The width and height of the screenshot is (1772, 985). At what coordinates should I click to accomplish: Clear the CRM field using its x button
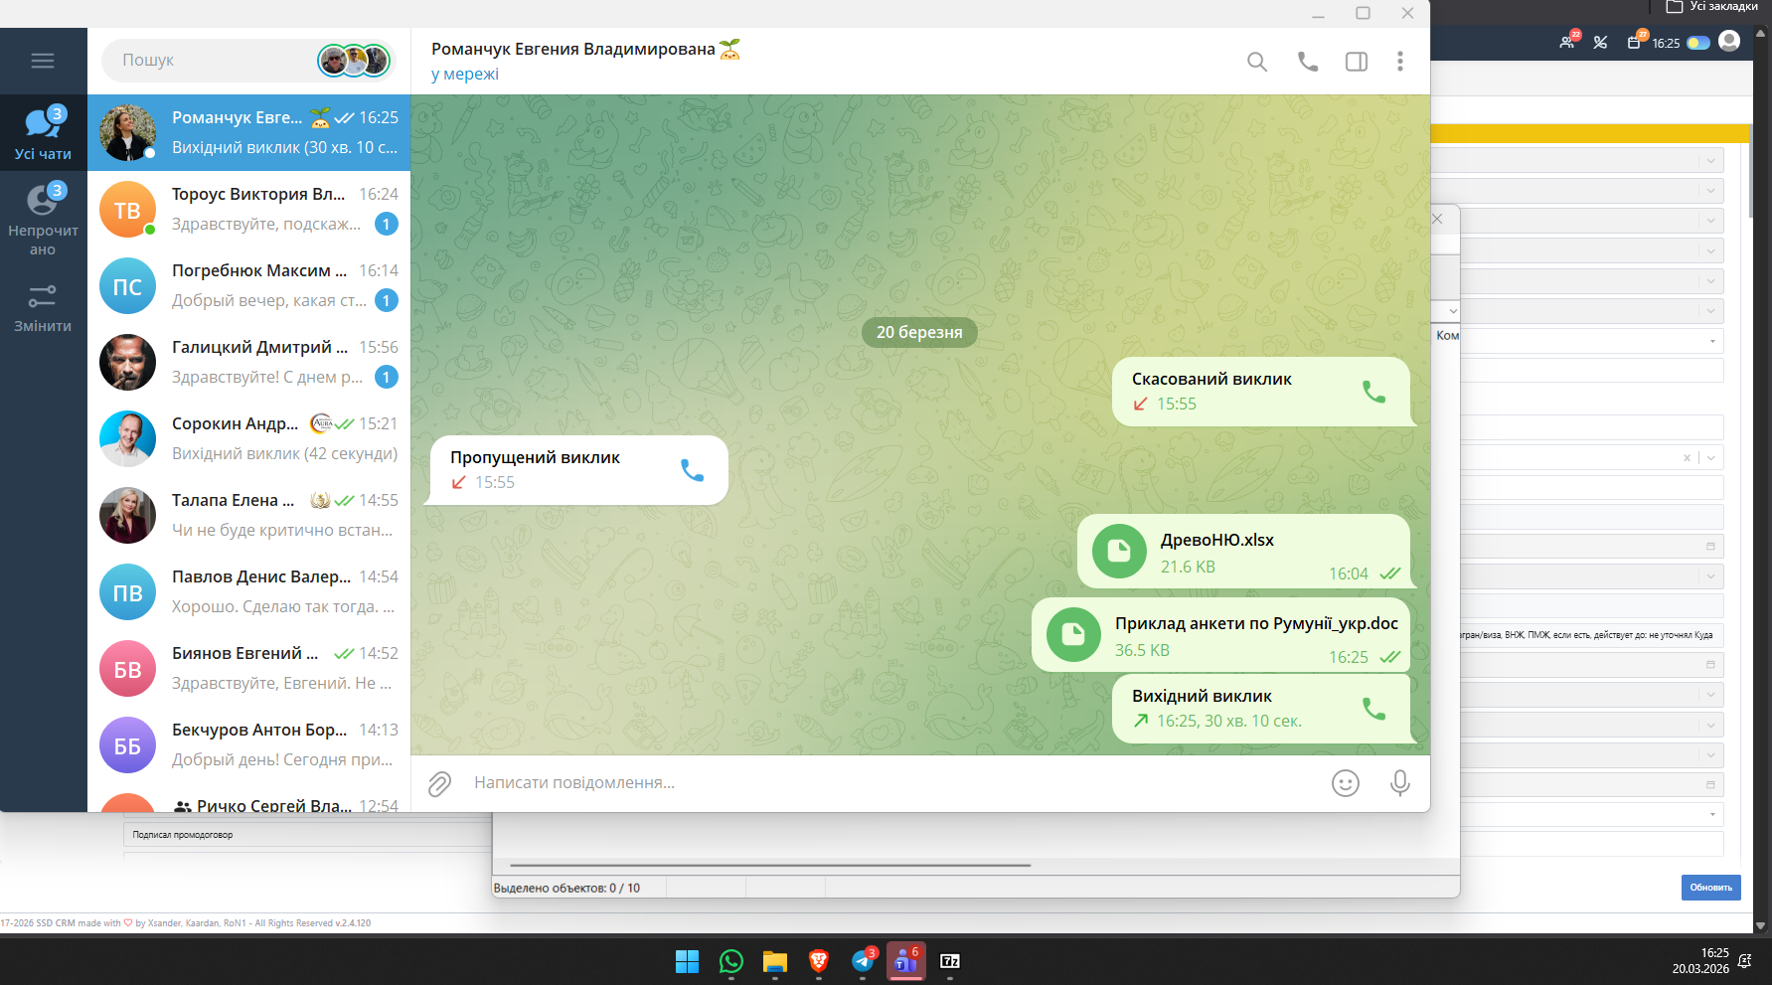click(x=1687, y=458)
